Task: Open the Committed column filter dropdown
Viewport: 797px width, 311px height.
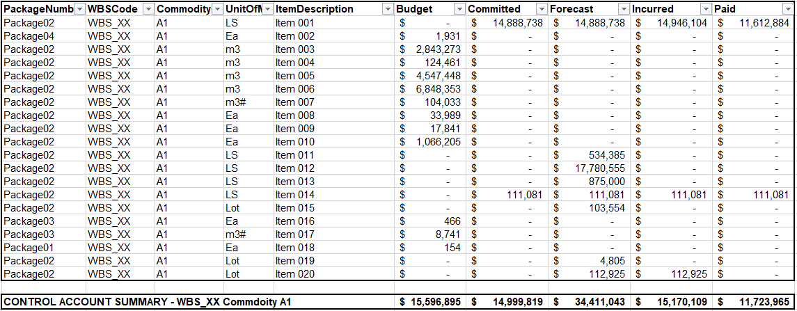Action: click(541, 10)
